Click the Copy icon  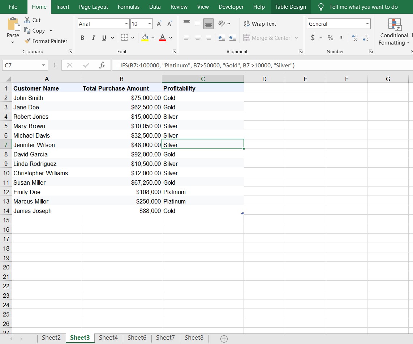click(x=27, y=31)
